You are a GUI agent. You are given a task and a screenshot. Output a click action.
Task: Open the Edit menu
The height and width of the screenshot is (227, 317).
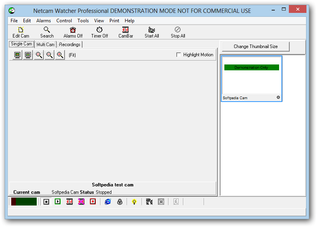(x=27, y=21)
